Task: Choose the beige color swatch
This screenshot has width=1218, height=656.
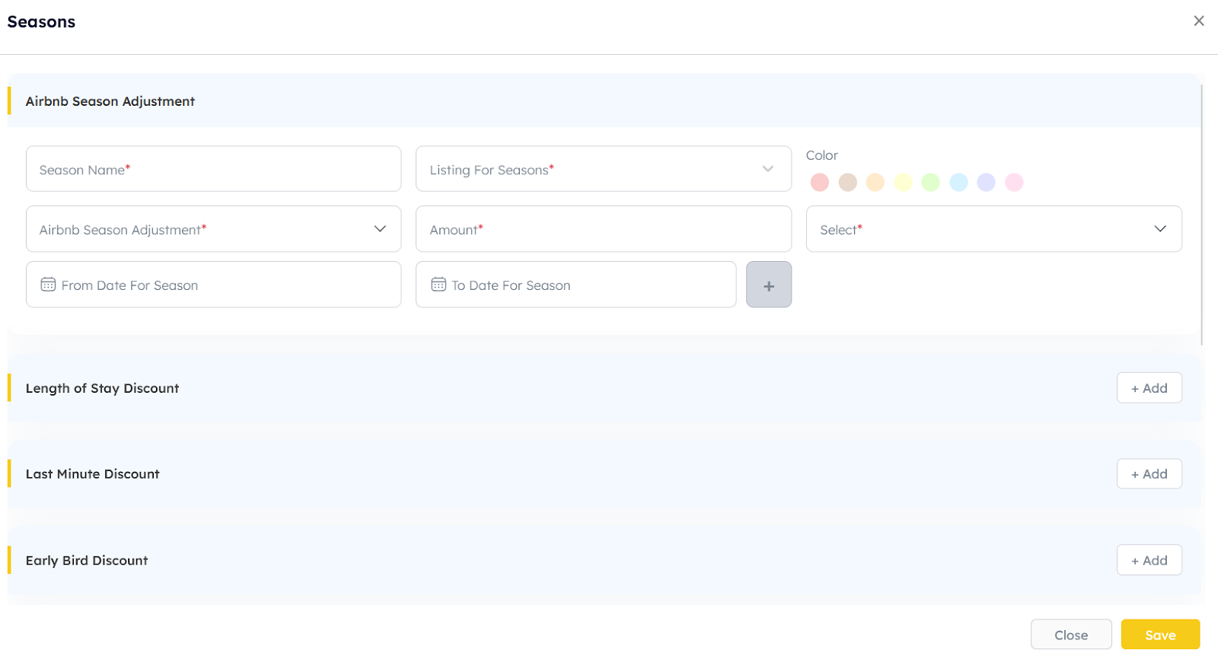Action: click(848, 182)
